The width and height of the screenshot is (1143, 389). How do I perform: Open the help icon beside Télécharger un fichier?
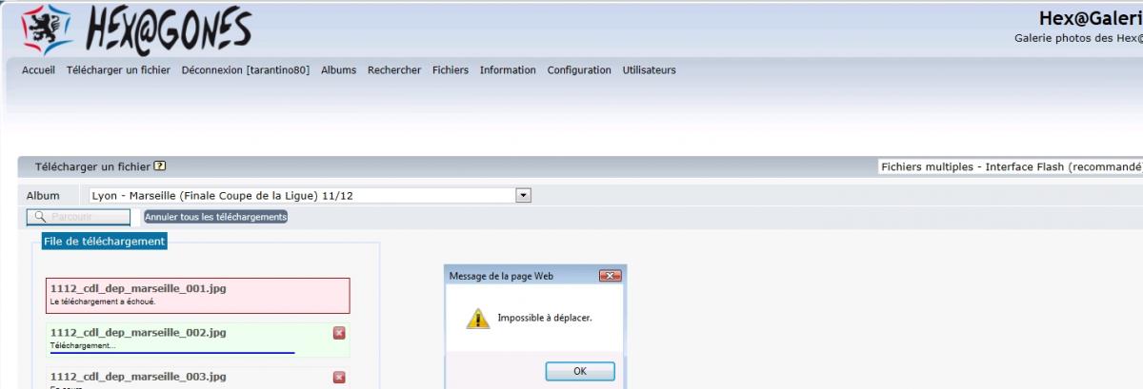pyautogui.click(x=160, y=166)
